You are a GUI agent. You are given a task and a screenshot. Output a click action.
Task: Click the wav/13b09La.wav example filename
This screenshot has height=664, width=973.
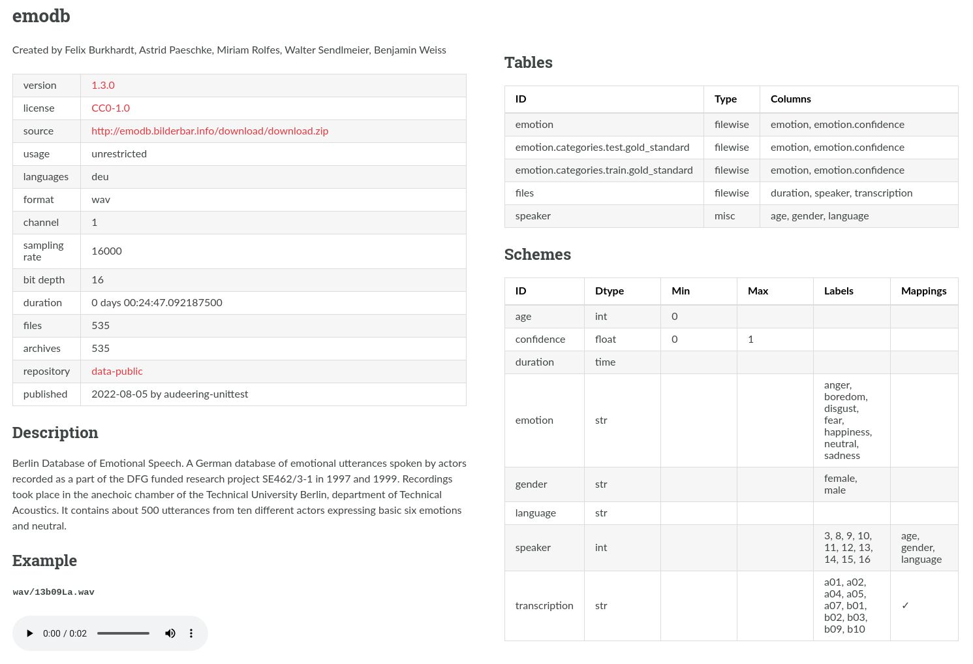(54, 592)
